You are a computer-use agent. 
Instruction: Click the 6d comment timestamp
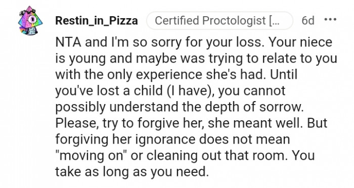coord(308,21)
